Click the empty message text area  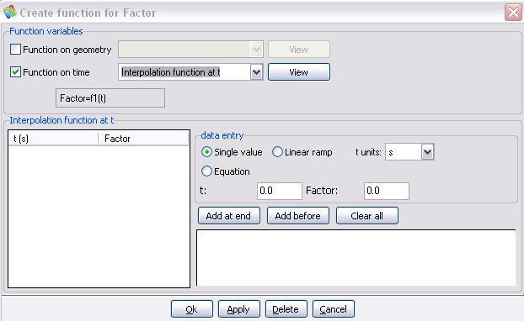click(x=356, y=258)
